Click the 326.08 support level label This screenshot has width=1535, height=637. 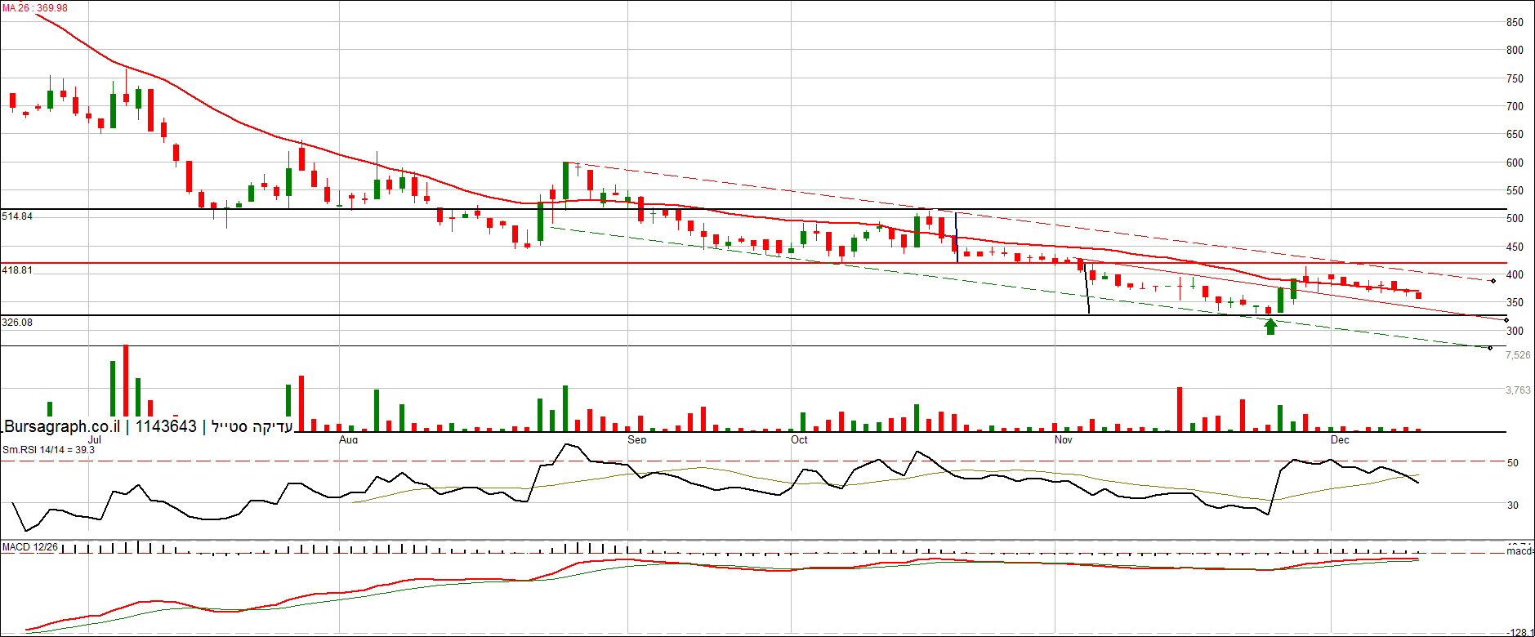(x=17, y=323)
